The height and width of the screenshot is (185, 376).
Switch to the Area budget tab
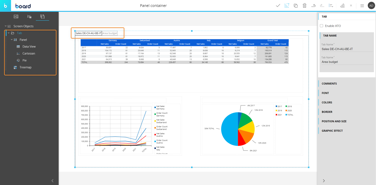pos(110,33)
